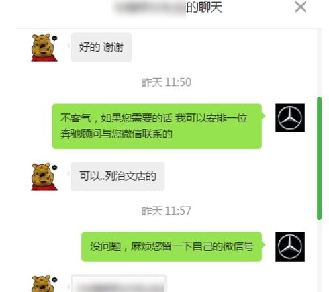329x292 pixels.
Task: Click the blurred message bubble at the bottom
Action: [x=119, y=283]
